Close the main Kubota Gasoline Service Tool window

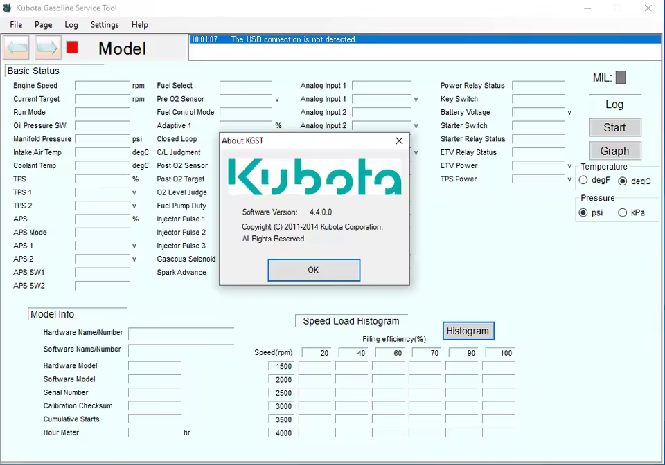[648, 8]
